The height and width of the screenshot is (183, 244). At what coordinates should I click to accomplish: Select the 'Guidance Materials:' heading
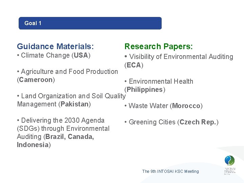click(55, 46)
